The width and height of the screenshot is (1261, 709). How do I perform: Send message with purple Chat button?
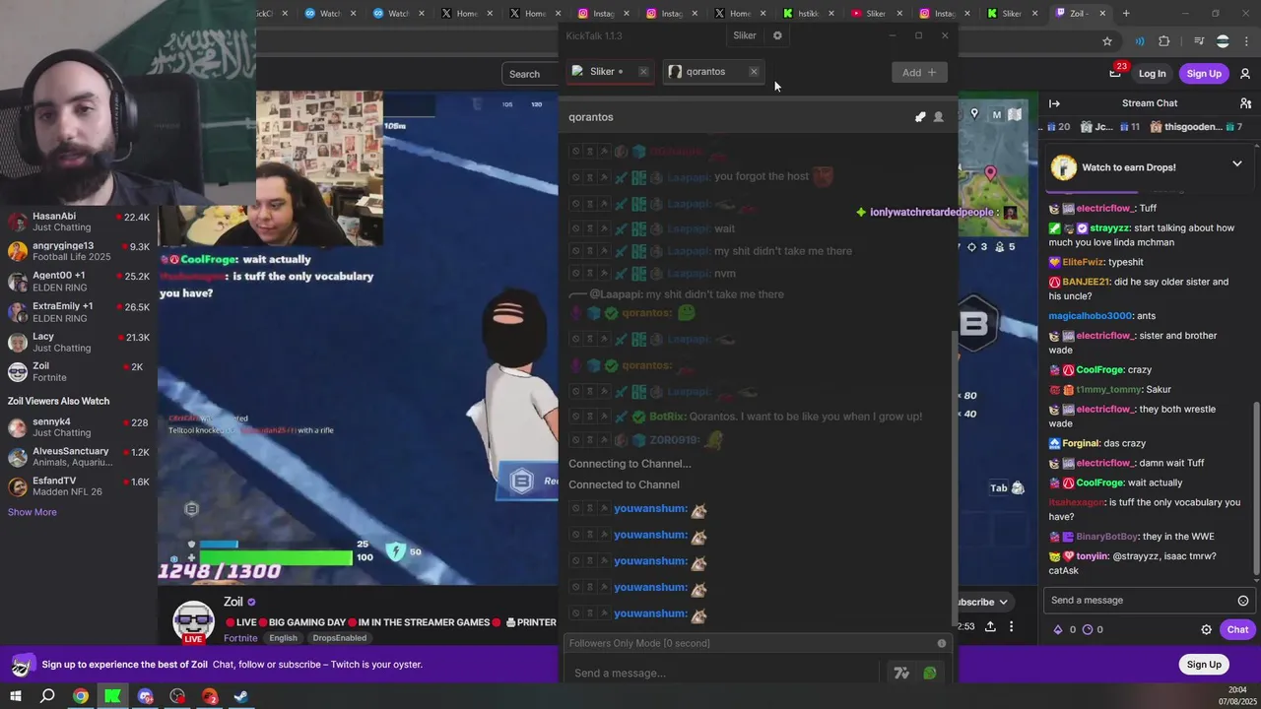[x=1237, y=629]
